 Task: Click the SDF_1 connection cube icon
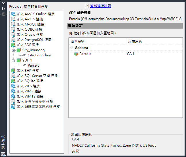(19, 60)
